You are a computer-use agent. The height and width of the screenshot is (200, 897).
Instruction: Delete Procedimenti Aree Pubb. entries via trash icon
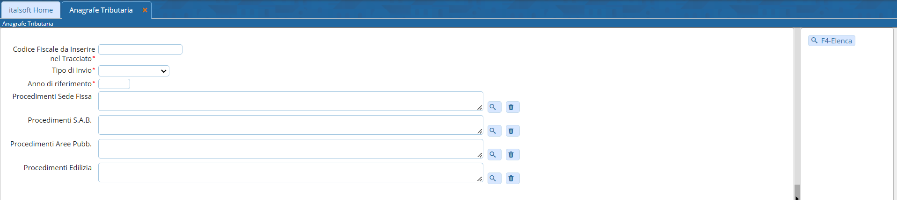(512, 155)
